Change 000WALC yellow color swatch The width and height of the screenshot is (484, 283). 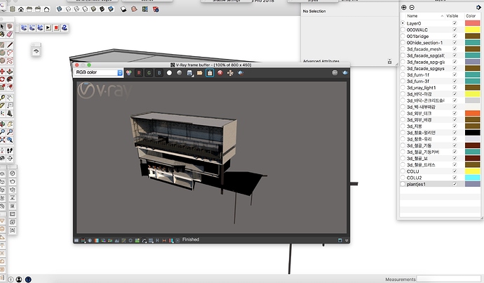(x=473, y=29)
